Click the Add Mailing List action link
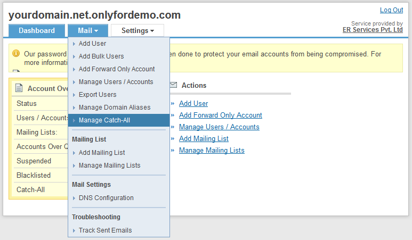The width and height of the screenshot is (412, 240). 204,139
